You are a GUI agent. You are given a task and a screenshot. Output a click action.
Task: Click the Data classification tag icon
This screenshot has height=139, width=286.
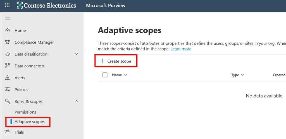point(8,54)
